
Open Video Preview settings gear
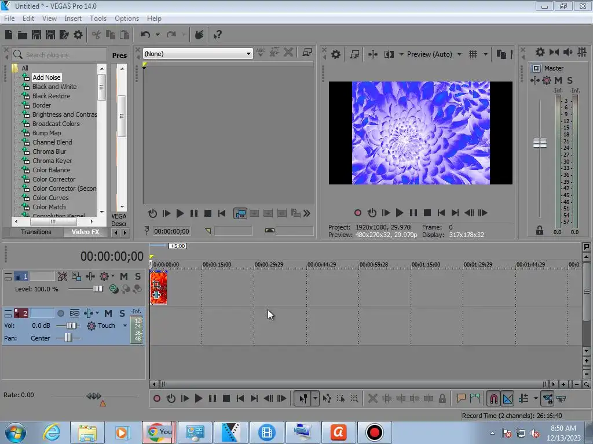(x=335, y=54)
